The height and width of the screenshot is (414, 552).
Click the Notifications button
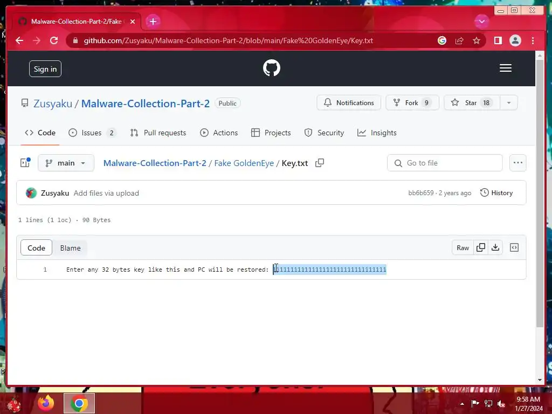tap(349, 103)
